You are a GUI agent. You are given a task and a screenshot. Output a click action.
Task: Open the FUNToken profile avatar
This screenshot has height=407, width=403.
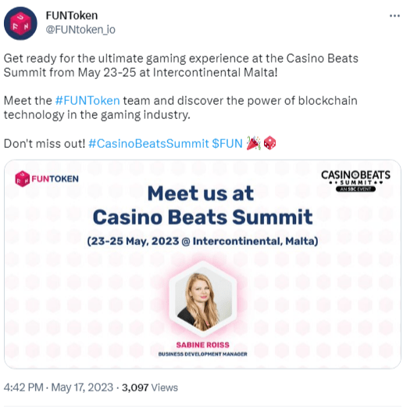point(20,23)
